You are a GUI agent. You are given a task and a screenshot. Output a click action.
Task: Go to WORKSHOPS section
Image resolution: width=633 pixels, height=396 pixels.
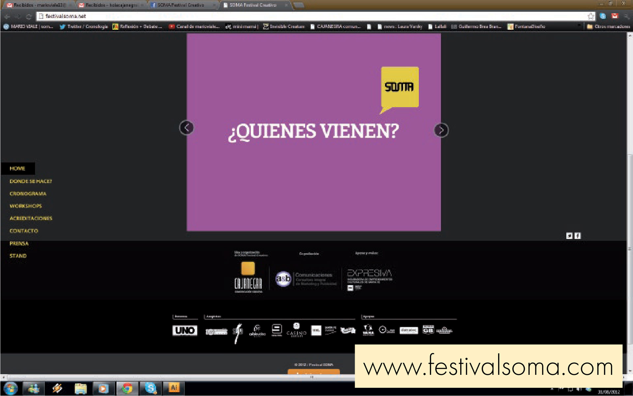26,206
